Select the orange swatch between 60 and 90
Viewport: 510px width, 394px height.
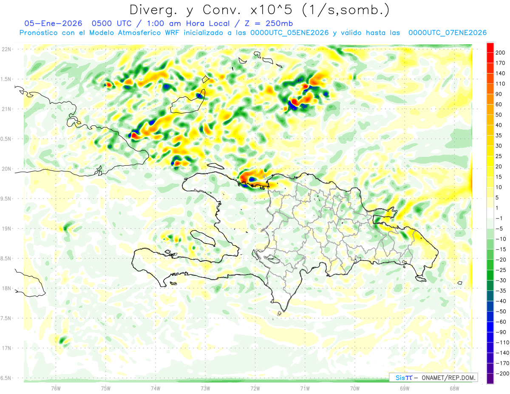(x=490, y=99)
